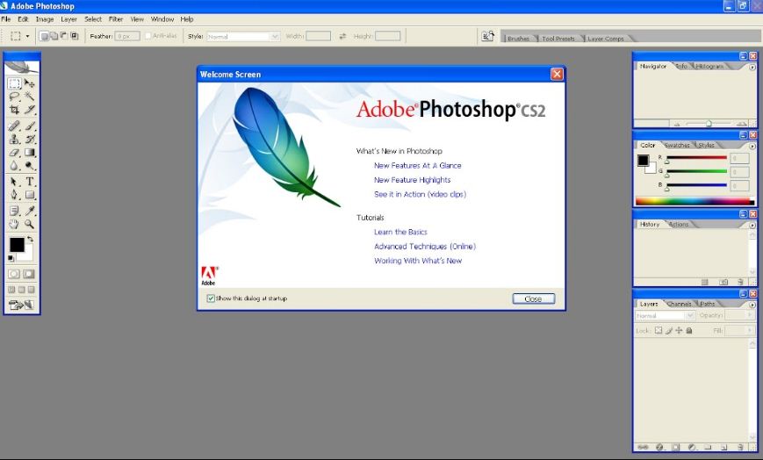
Task: Select the Zoom tool
Action: tap(30, 224)
